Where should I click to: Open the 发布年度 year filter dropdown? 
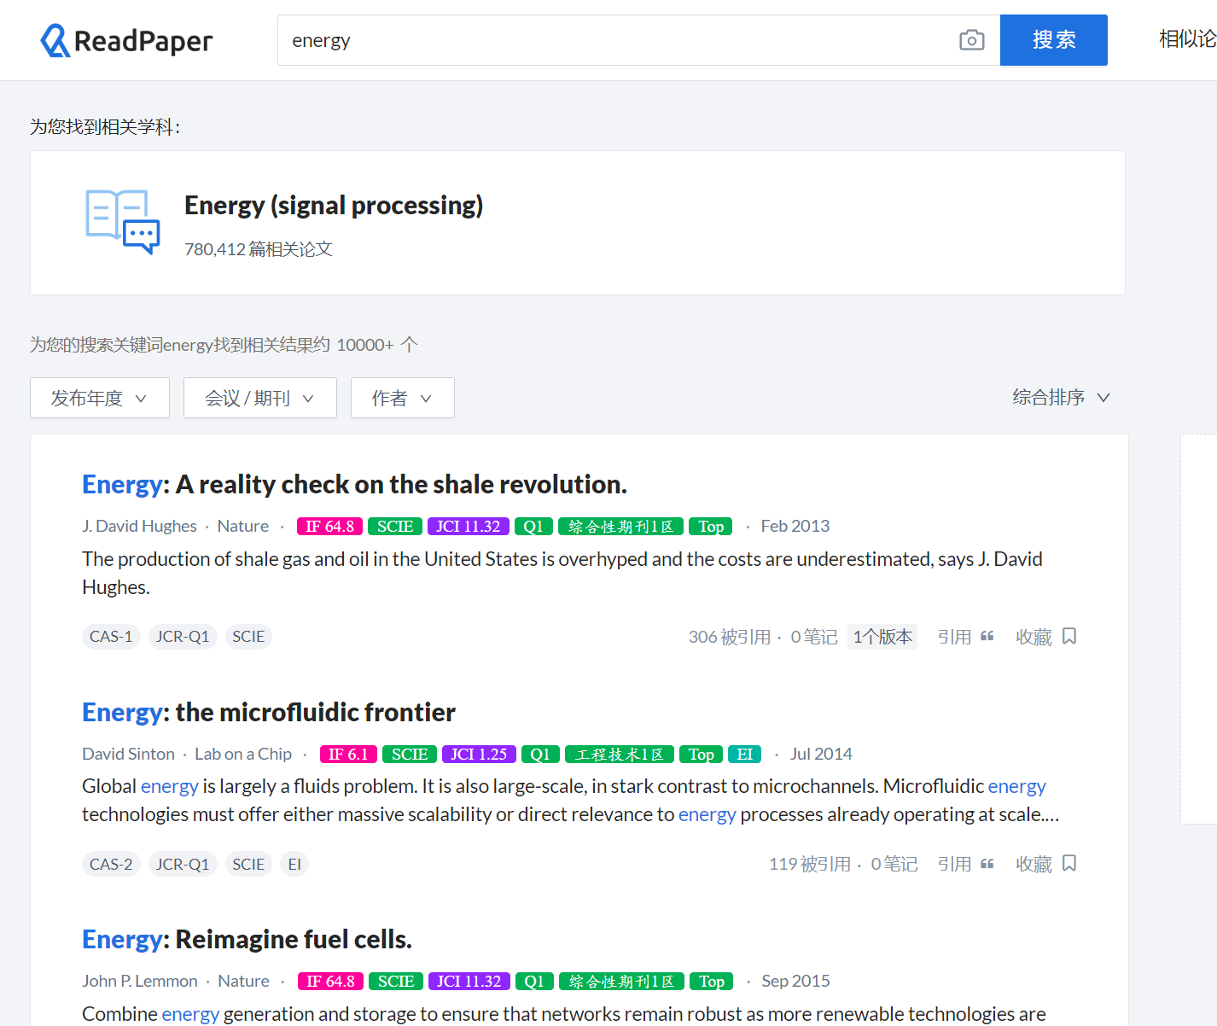tap(100, 398)
